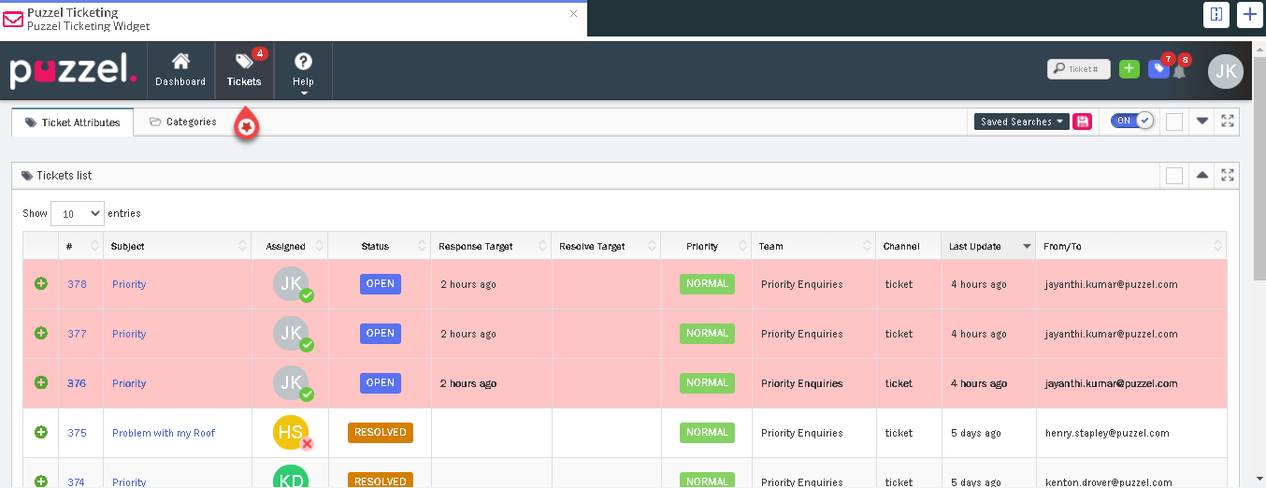Open the 'Problem with my Roof' ticket
The image size is (1266, 488).
pos(164,433)
